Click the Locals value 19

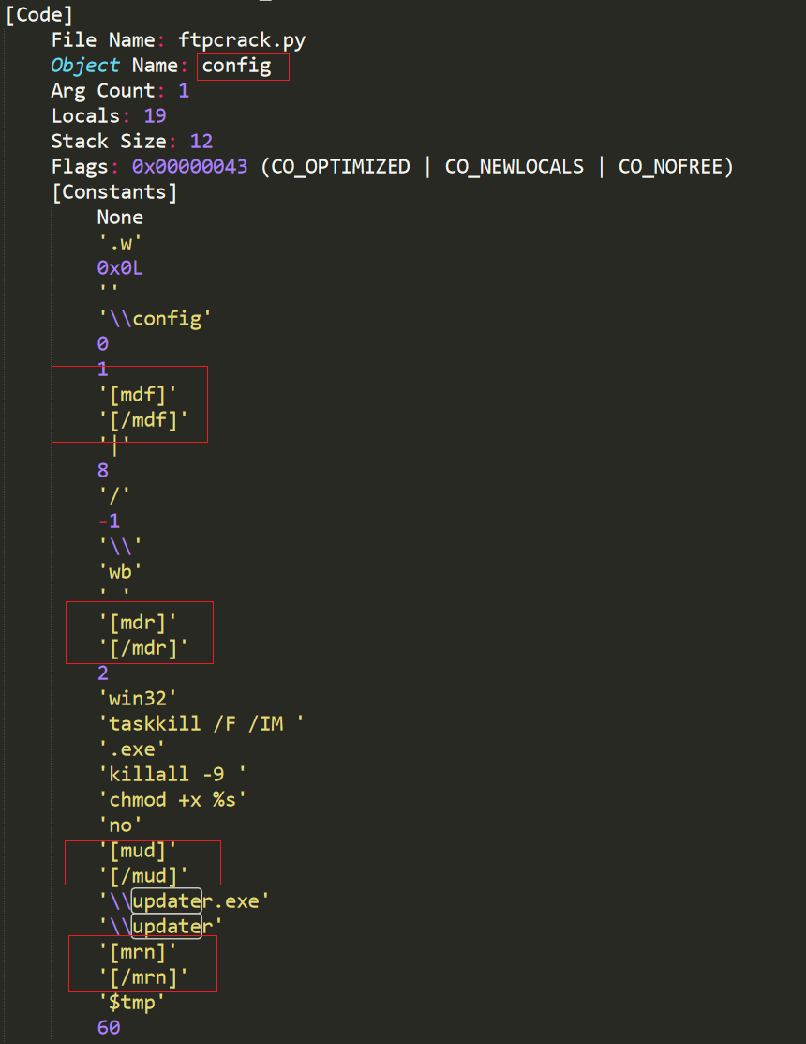(x=155, y=116)
